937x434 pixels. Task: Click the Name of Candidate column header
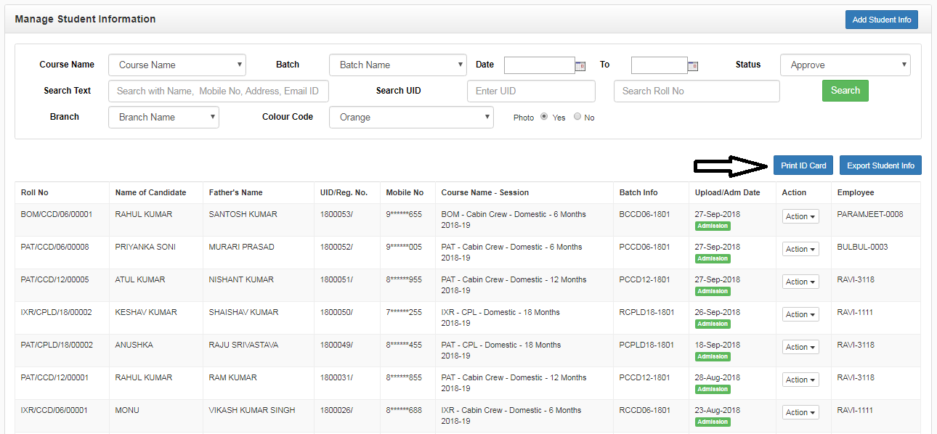(x=150, y=192)
